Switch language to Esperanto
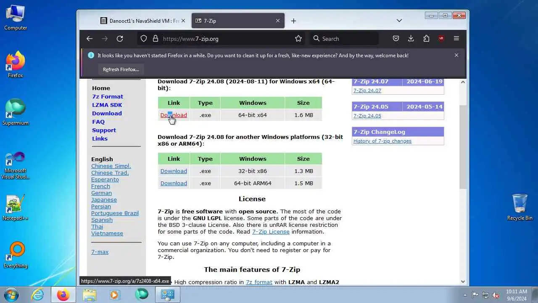The image size is (538, 303). (x=105, y=179)
